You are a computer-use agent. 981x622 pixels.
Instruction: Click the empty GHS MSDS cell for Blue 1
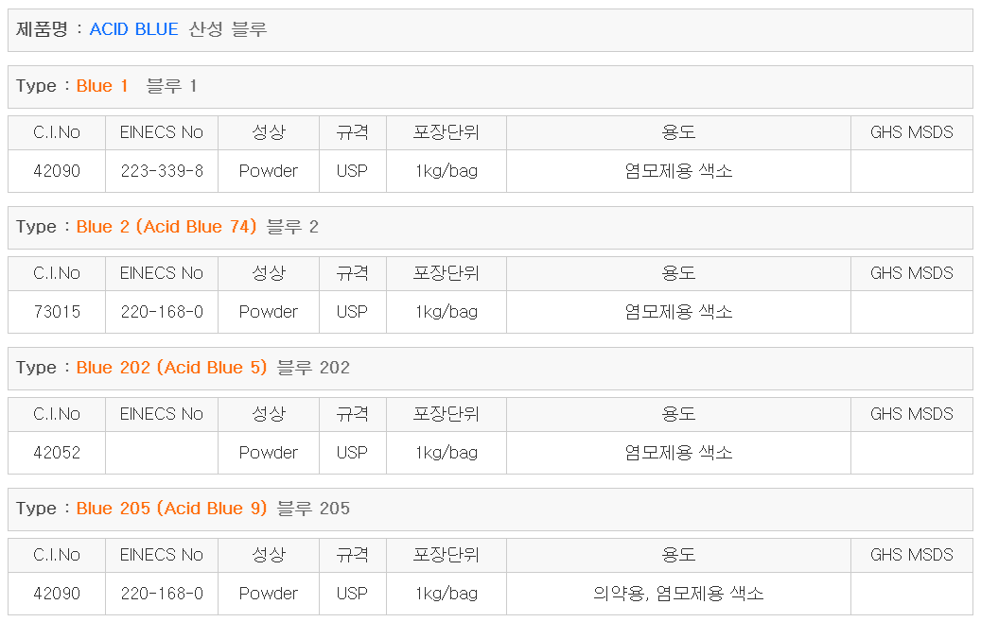pyautogui.click(x=911, y=171)
